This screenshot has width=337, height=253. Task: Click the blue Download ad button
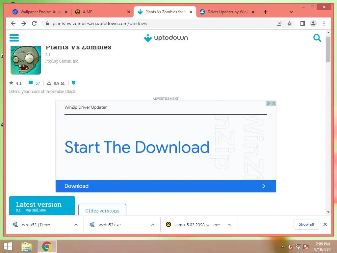[x=166, y=186]
